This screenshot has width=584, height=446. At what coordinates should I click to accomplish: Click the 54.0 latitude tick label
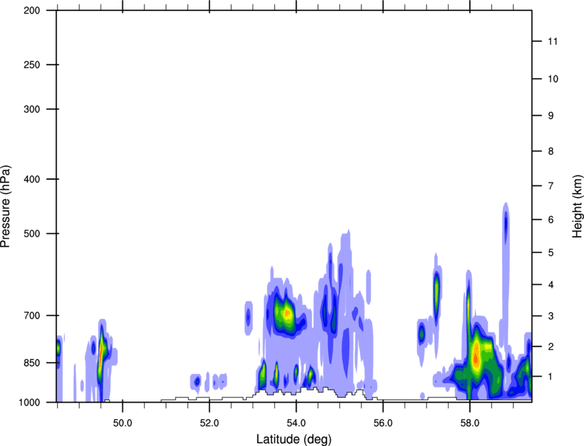(296, 423)
